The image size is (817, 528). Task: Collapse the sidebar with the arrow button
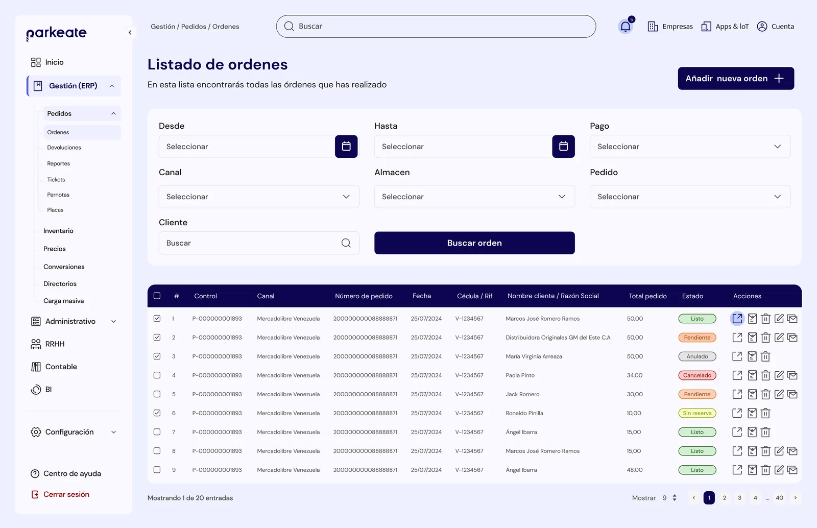coord(130,33)
